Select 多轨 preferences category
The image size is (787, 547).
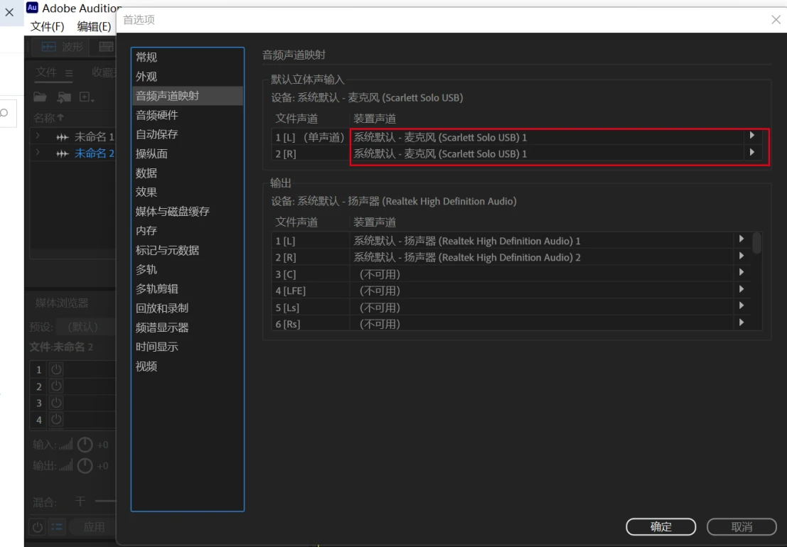188,270
